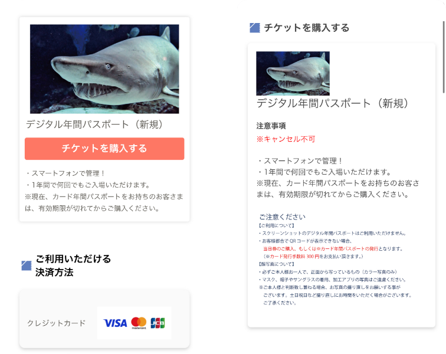Image resolution: width=446 pixels, height=354 pixels.
Task: Click the 【ご利用について】 subsection label
Action: click(x=277, y=225)
